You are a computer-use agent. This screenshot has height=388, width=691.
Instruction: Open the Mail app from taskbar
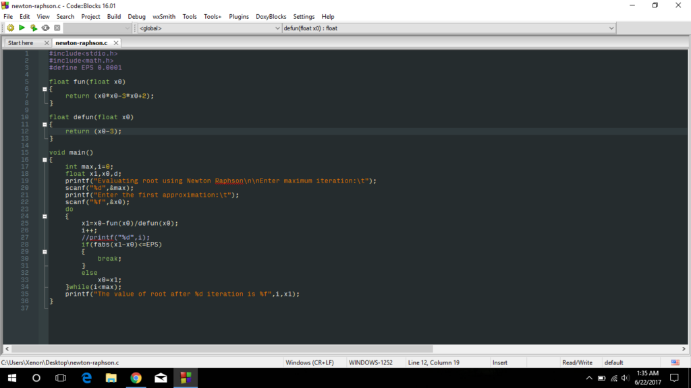pos(160,378)
